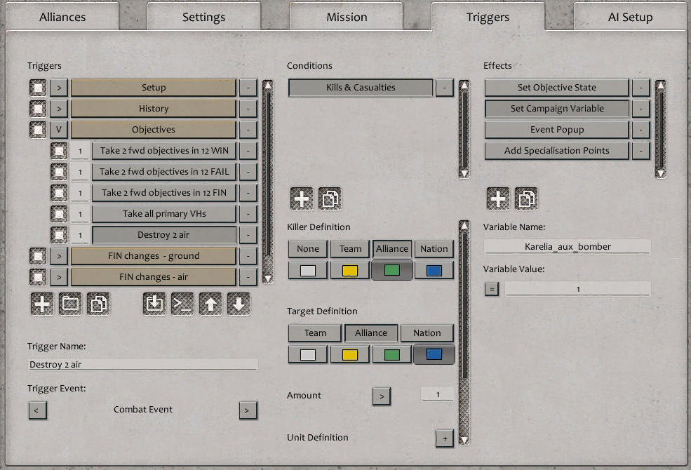Toggle checkbox next to Take all primary VHs
The width and height of the screenshot is (691, 470).
59,214
